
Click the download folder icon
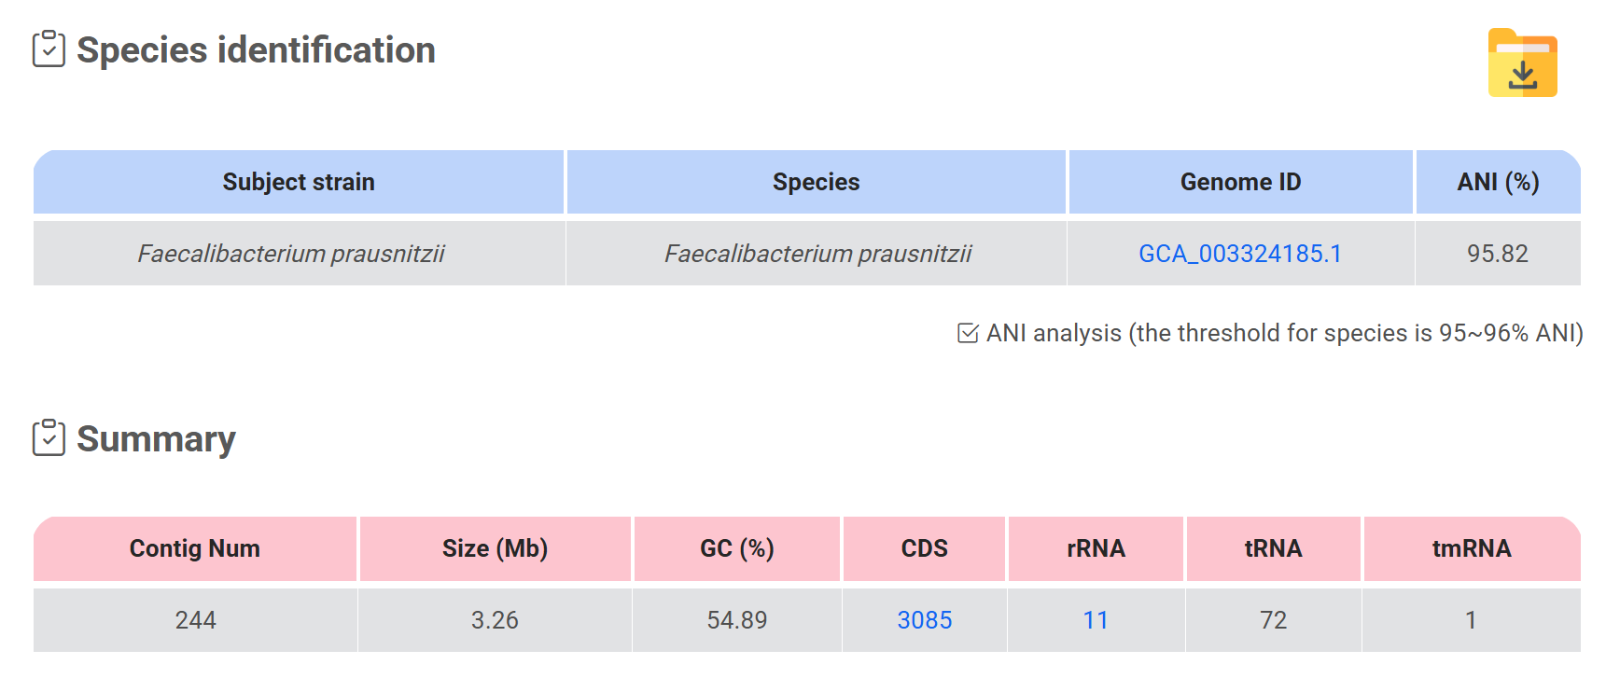coord(1522,63)
